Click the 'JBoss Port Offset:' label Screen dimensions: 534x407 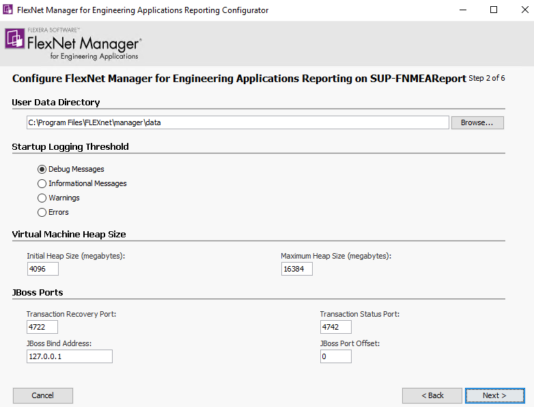click(x=350, y=343)
